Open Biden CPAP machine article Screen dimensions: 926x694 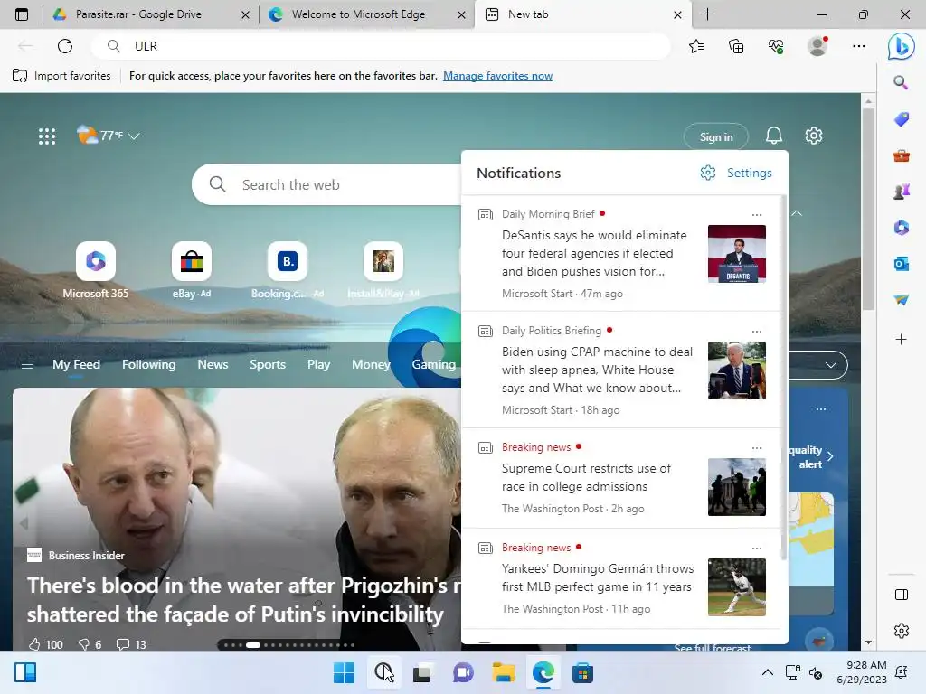click(597, 370)
